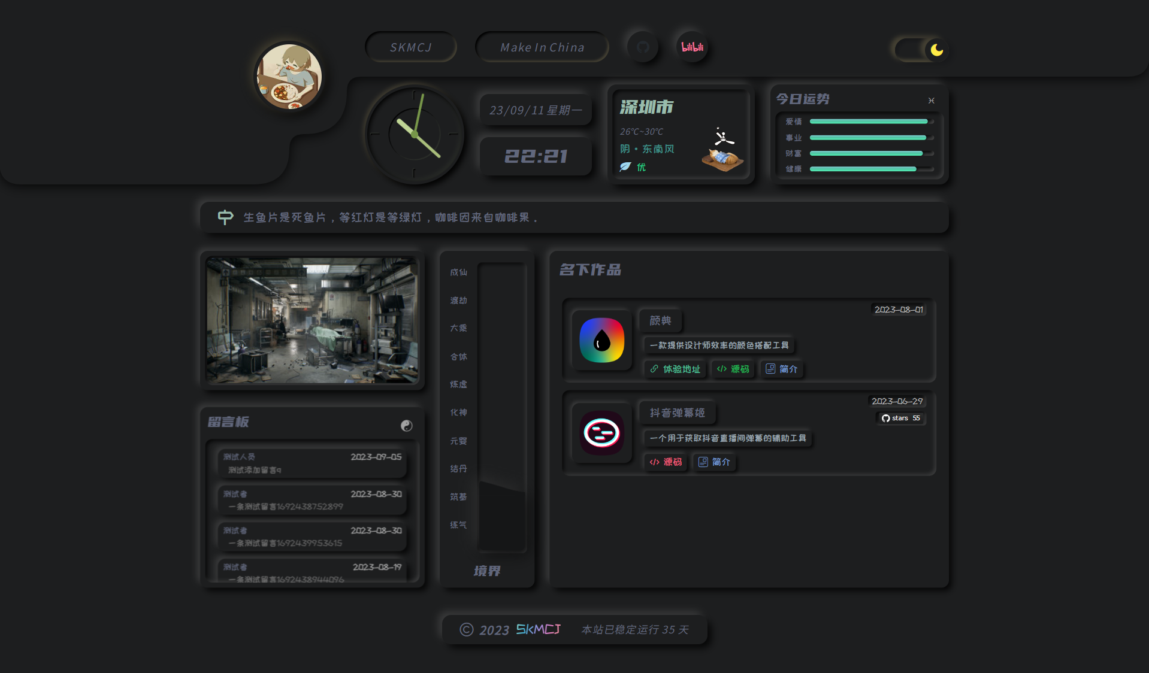Open the message ending 16924387528 99

coord(312,500)
